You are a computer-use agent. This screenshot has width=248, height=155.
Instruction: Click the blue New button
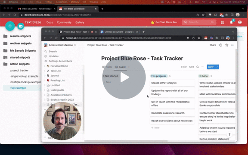(x=211, y=67)
